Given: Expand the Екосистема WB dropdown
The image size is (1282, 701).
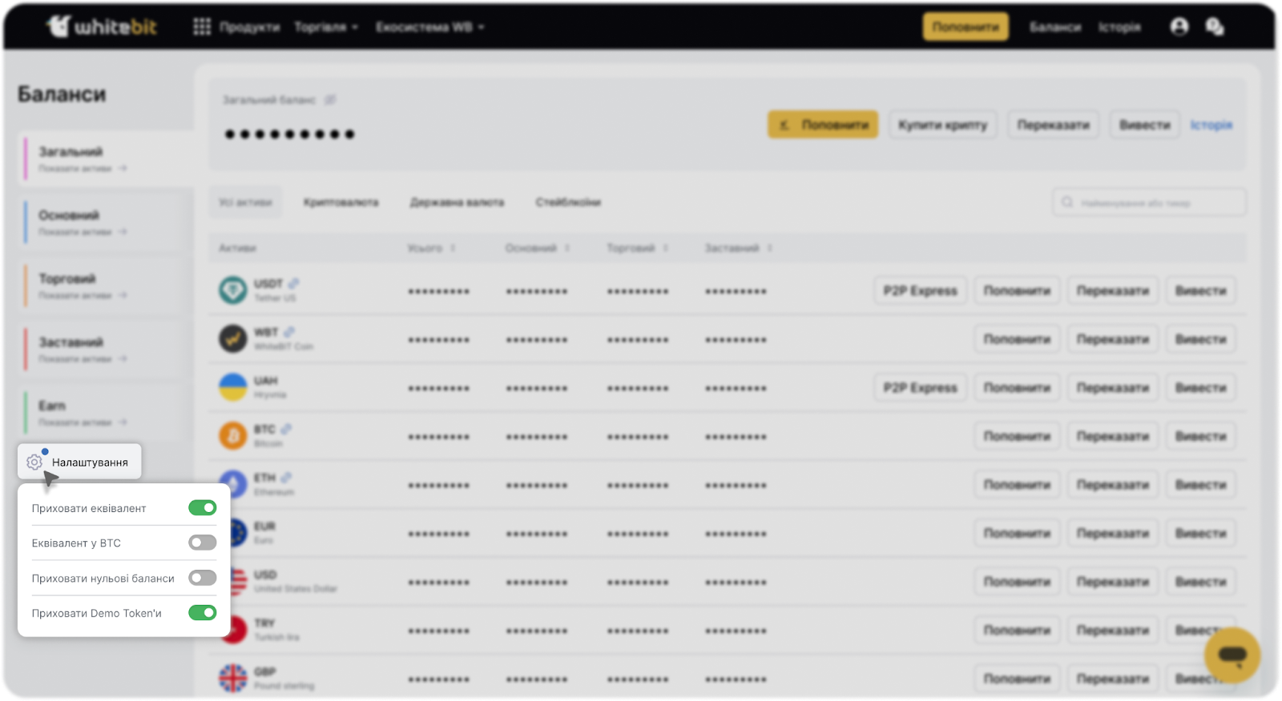Looking at the screenshot, I should [x=429, y=27].
